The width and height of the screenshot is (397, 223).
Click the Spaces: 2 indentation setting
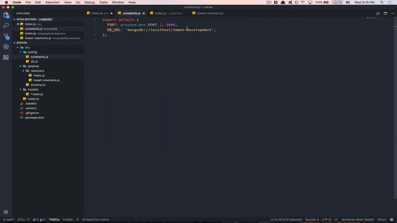coord(312,220)
